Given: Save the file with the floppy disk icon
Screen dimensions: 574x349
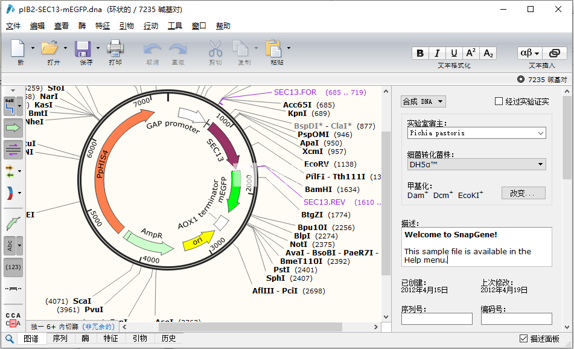Looking at the screenshot, I should click(x=83, y=48).
